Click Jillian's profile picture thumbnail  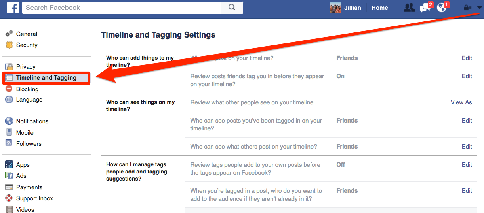[335, 8]
